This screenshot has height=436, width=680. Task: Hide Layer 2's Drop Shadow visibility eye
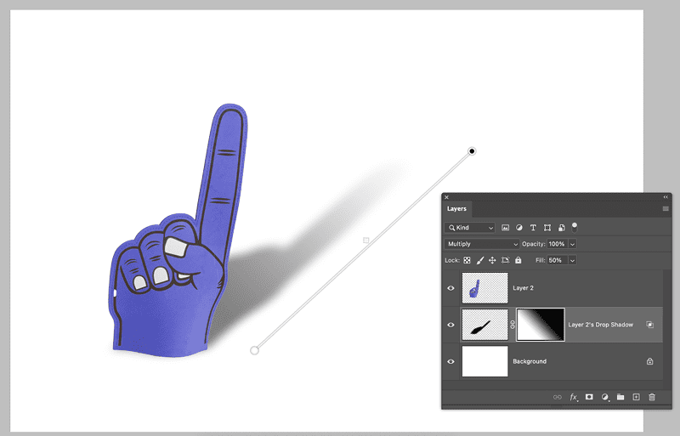coord(451,325)
